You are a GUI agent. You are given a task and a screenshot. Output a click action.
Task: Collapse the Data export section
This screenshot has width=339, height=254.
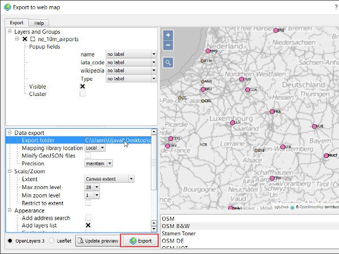[10, 133]
